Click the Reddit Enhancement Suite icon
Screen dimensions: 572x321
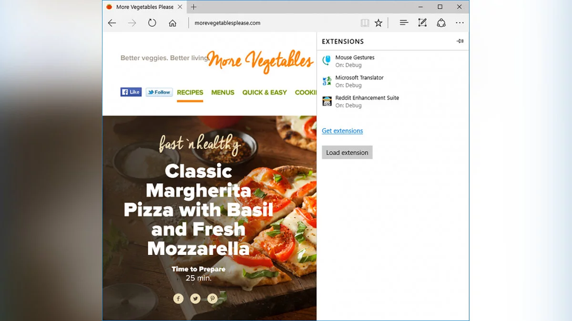click(327, 101)
